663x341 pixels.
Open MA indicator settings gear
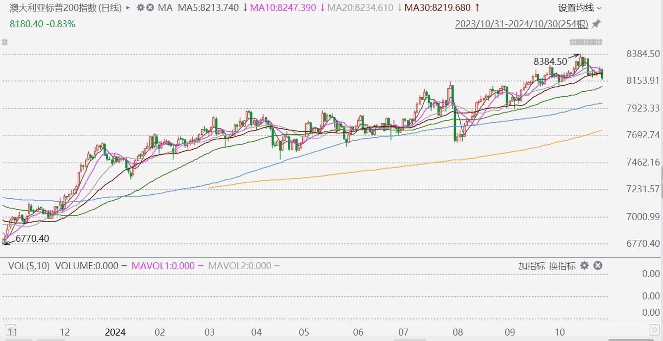click(x=141, y=8)
